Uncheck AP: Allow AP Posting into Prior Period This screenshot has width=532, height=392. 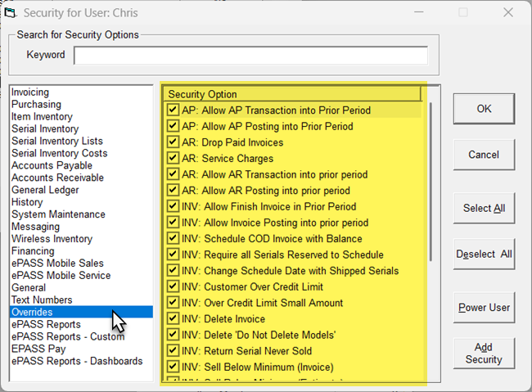[x=173, y=126]
